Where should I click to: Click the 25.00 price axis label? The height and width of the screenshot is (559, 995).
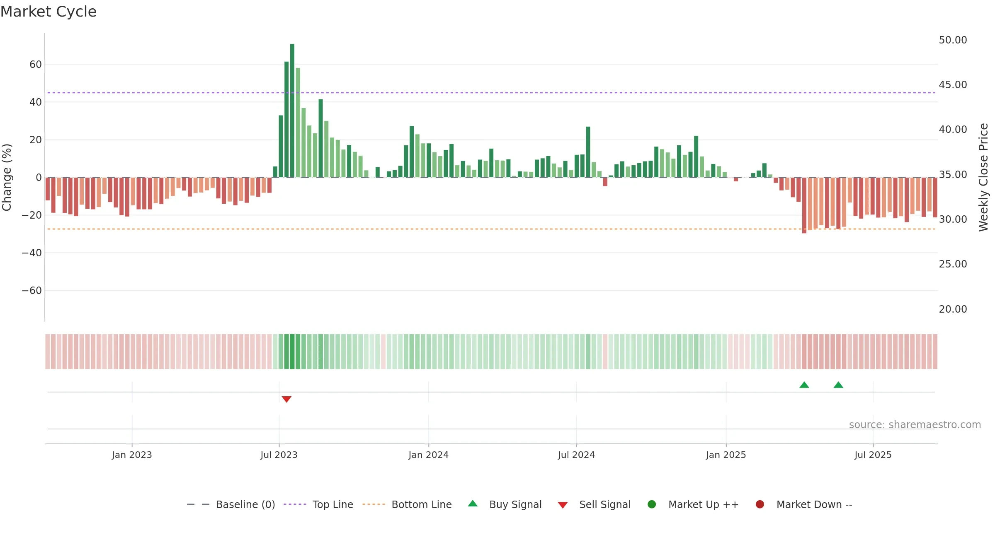point(953,264)
